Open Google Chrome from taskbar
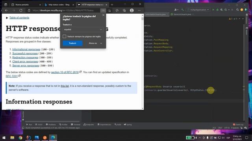The width and height of the screenshot is (252, 141). (20, 137)
